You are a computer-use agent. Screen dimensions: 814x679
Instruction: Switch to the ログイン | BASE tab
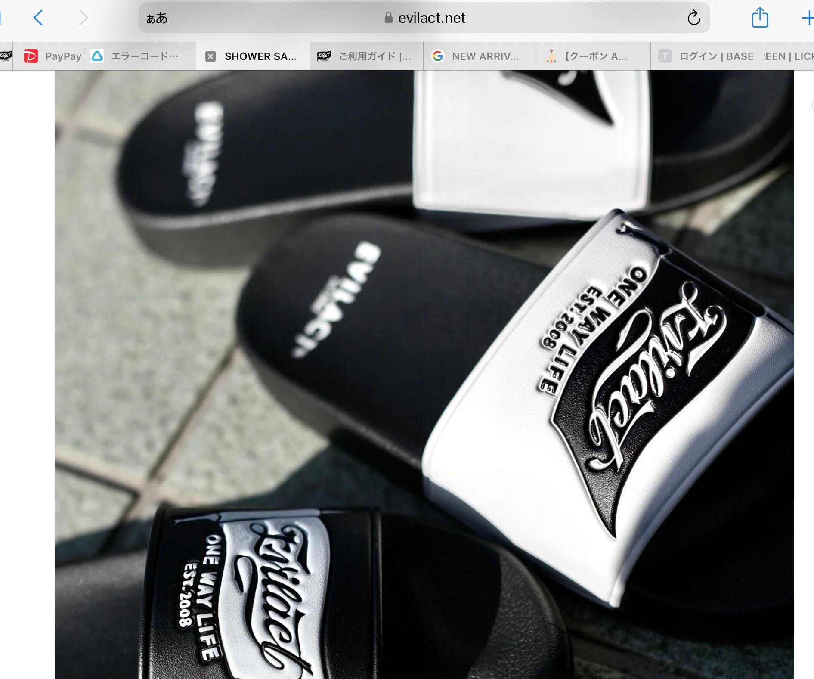tap(708, 56)
